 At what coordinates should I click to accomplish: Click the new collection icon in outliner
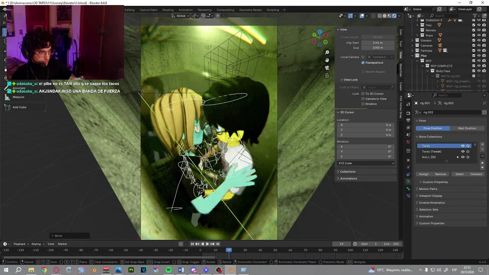pyautogui.click(x=485, y=16)
